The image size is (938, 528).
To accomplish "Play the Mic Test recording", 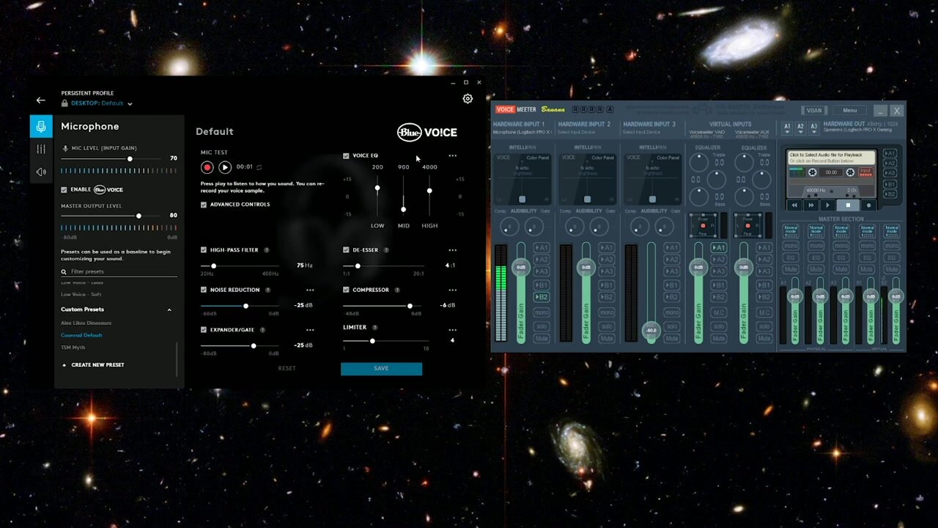I will [225, 167].
